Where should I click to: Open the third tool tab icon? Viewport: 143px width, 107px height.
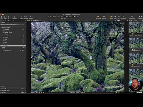coord(6,21)
